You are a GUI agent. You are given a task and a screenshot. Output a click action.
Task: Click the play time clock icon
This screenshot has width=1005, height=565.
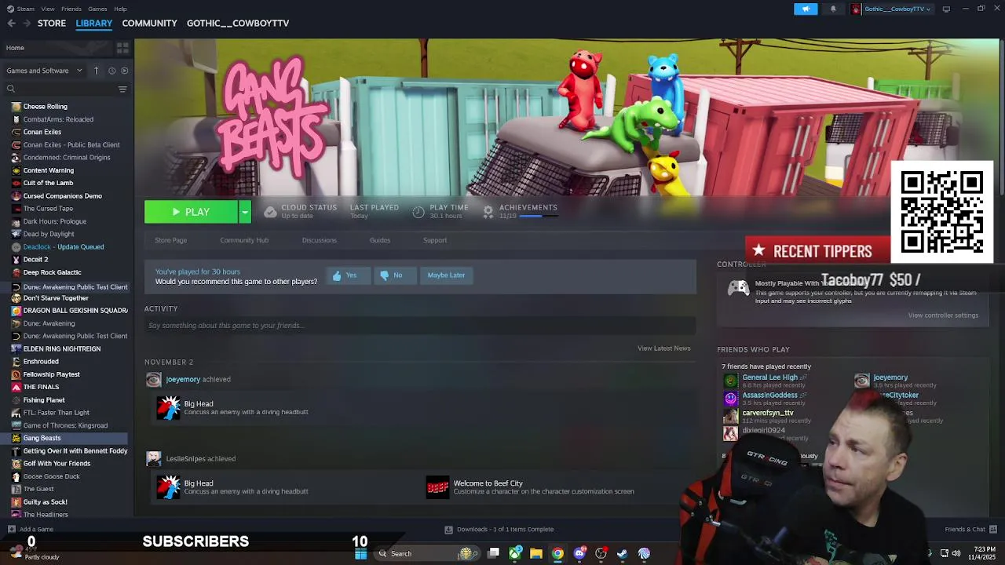click(418, 211)
